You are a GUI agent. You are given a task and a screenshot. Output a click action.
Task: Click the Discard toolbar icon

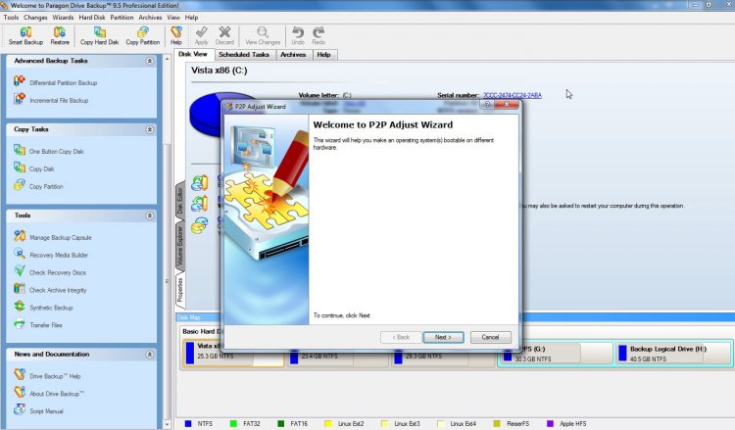tap(224, 35)
